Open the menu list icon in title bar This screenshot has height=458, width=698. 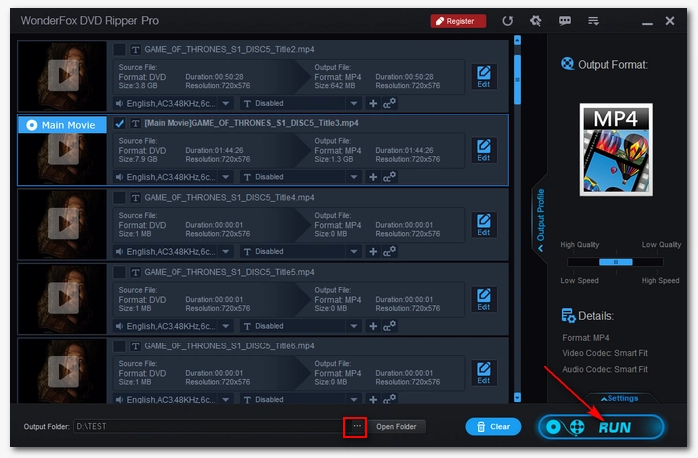click(593, 21)
